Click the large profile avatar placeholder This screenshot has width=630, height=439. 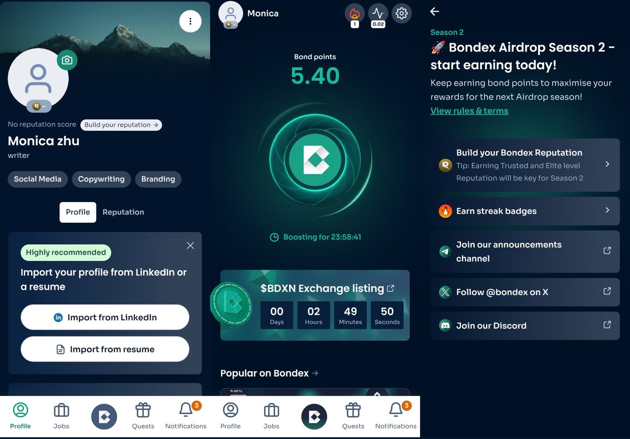point(38,79)
